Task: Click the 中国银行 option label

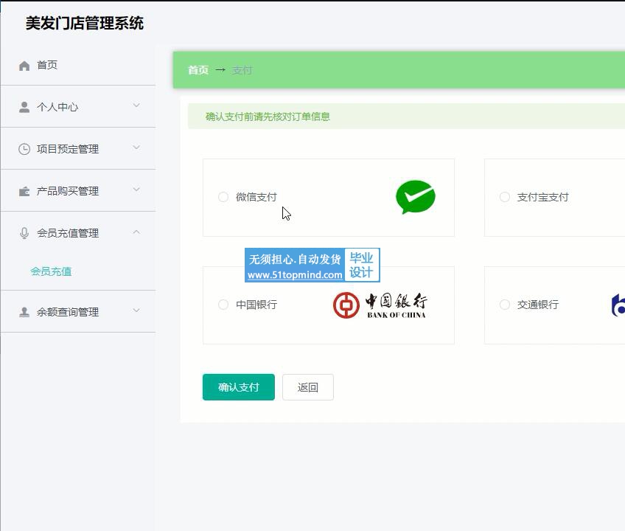Action: pyautogui.click(x=256, y=305)
